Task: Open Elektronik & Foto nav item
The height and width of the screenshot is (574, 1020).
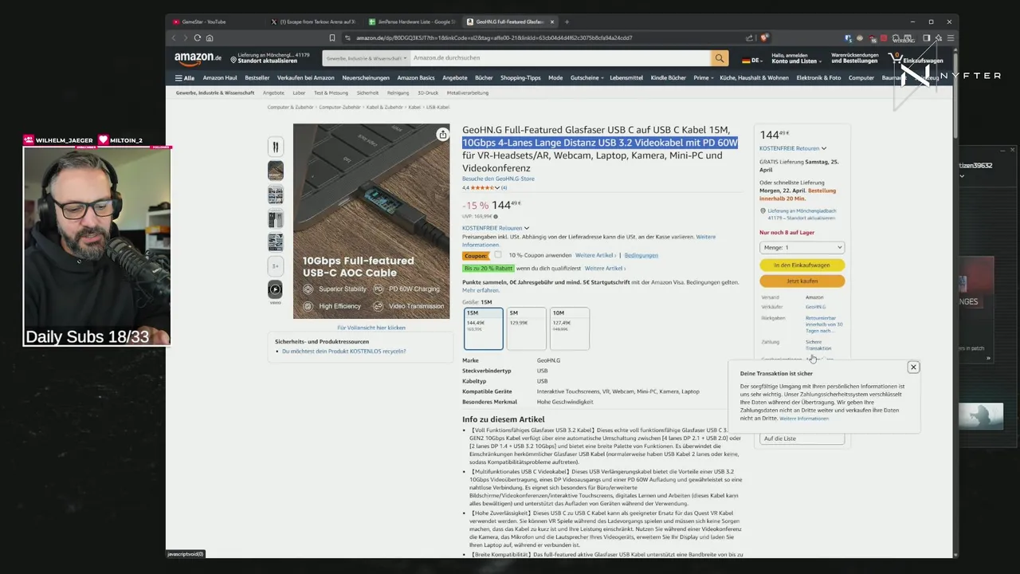Action: (x=818, y=78)
